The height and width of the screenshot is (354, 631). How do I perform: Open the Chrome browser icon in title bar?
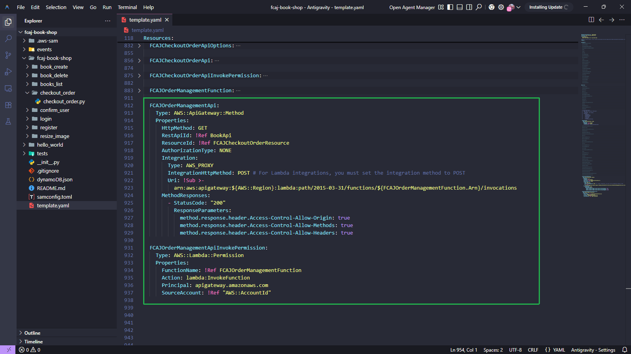(491, 7)
